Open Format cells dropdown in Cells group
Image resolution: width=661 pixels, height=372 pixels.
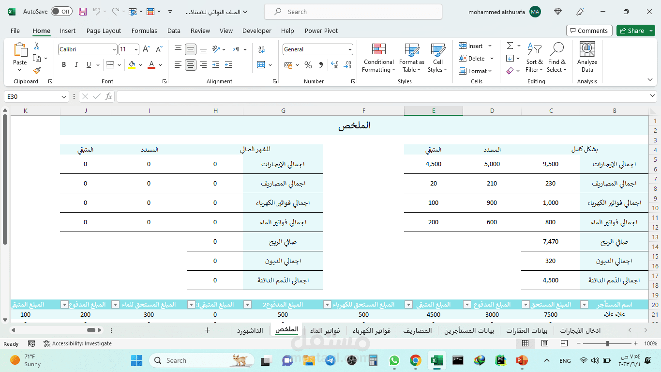pyautogui.click(x=475, y=71)
